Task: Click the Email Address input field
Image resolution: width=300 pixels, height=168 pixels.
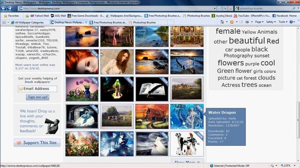Action: point(37,89)
